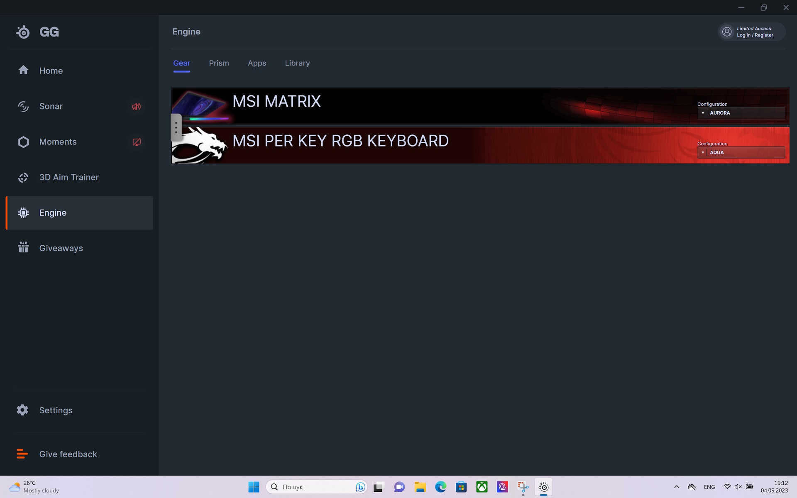Click the battery tray icon
Viewport: 797px width, 498px height.
pyautogui.click(x=750, y=487)
